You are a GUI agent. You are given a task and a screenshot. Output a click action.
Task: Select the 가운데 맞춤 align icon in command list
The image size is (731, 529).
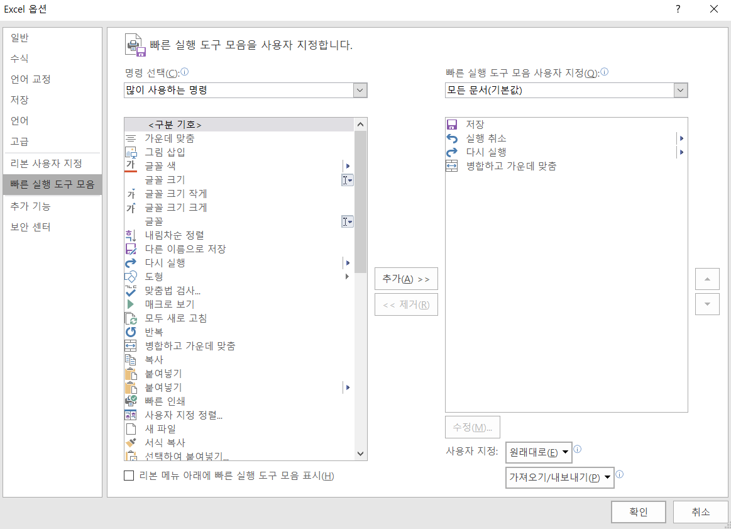[131, 138]
